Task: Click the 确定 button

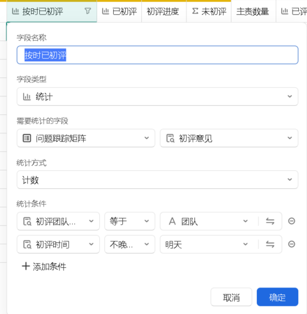Action: 278,297
